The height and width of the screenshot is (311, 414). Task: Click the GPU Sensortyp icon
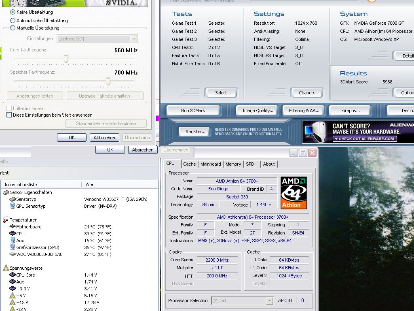(12, 206)
